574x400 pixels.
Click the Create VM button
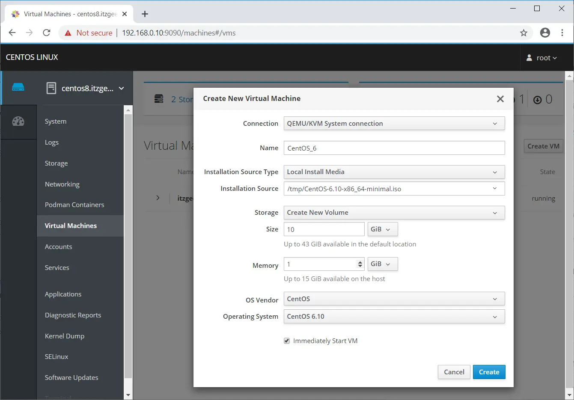543,146
